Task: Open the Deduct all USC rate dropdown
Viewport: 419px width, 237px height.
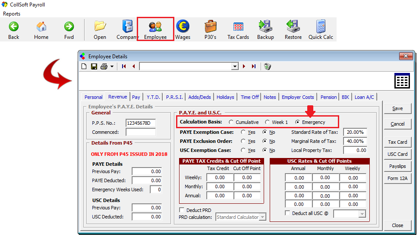Action: pyautogui.click(x=362, y=214)
